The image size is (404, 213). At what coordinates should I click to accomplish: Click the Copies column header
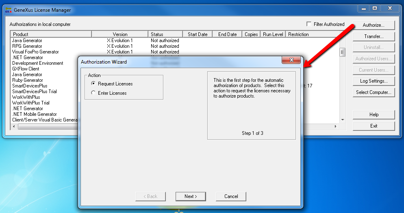pos(251,34)
